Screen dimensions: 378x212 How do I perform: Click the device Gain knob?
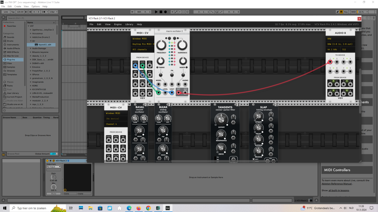54,177
